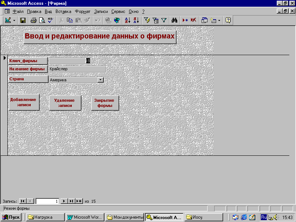Click the form control icon in menu bar
The image size is (296, 222).
(7, 11)
